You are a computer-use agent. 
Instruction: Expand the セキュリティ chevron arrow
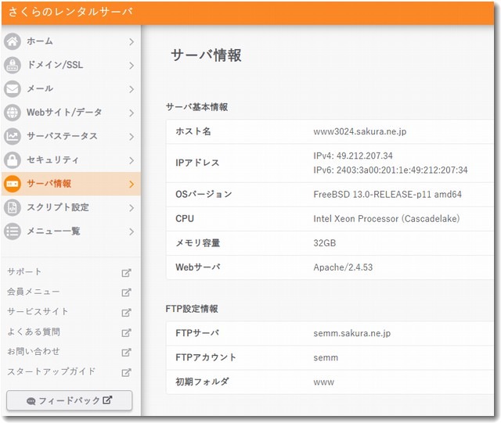pos(132,160)
